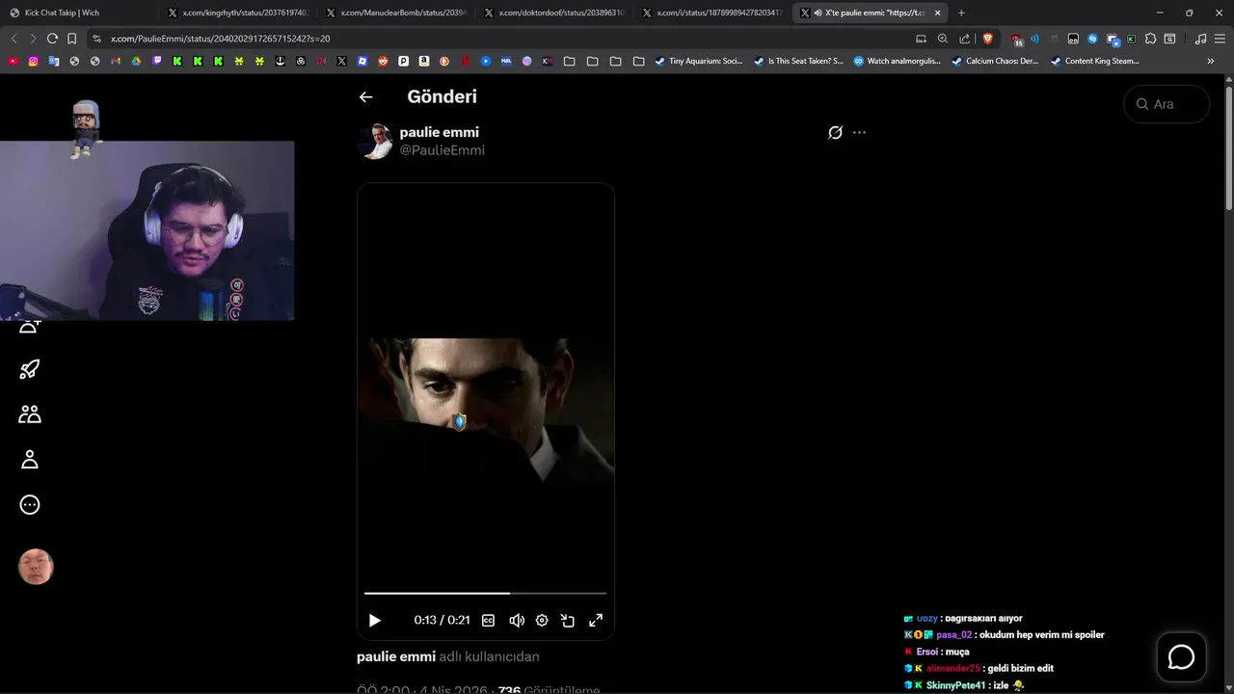Open a new browser tab
The image size is (1234, 694).
(x=961, y=13)
